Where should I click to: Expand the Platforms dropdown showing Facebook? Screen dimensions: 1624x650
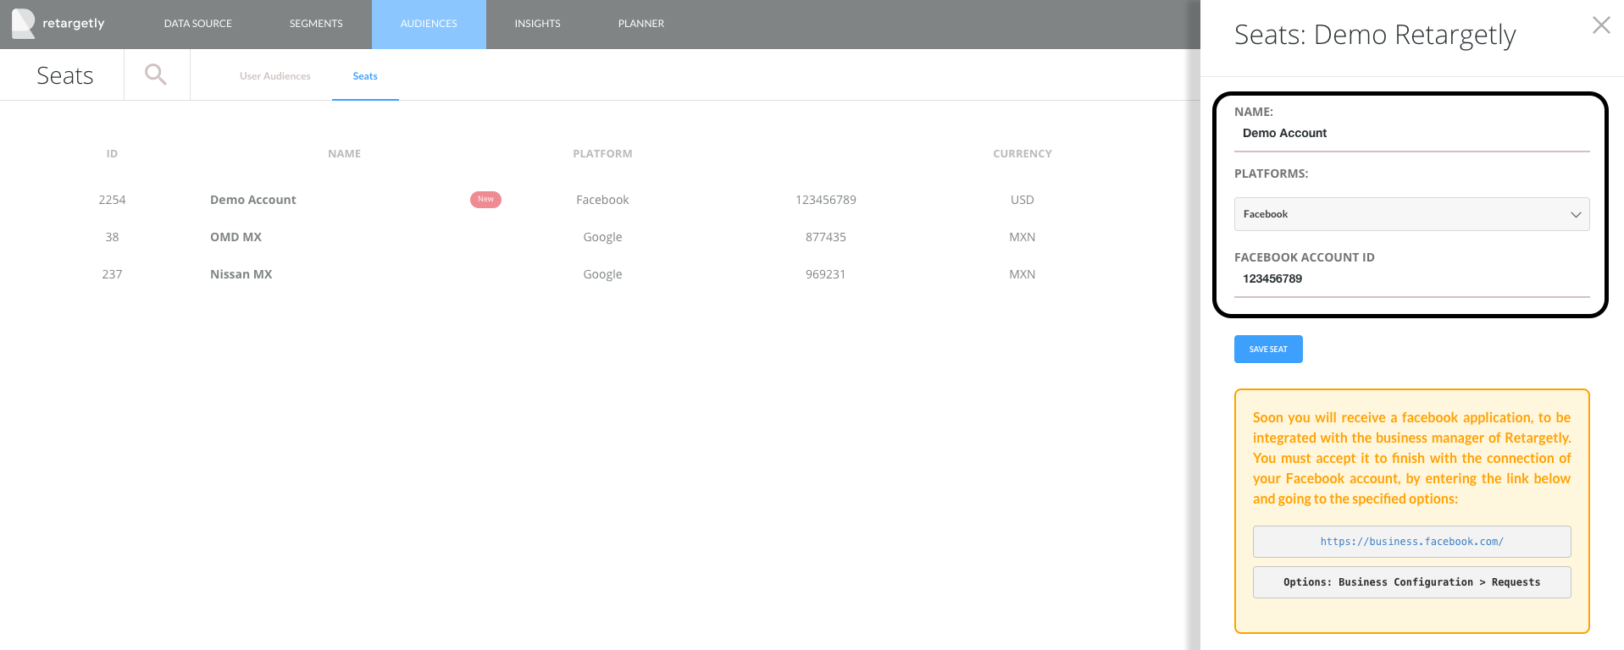1411,214
